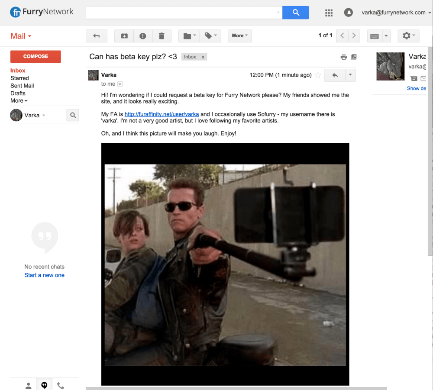Print the conversation
This screenshot has height=390, width=433.
[343, 57]
